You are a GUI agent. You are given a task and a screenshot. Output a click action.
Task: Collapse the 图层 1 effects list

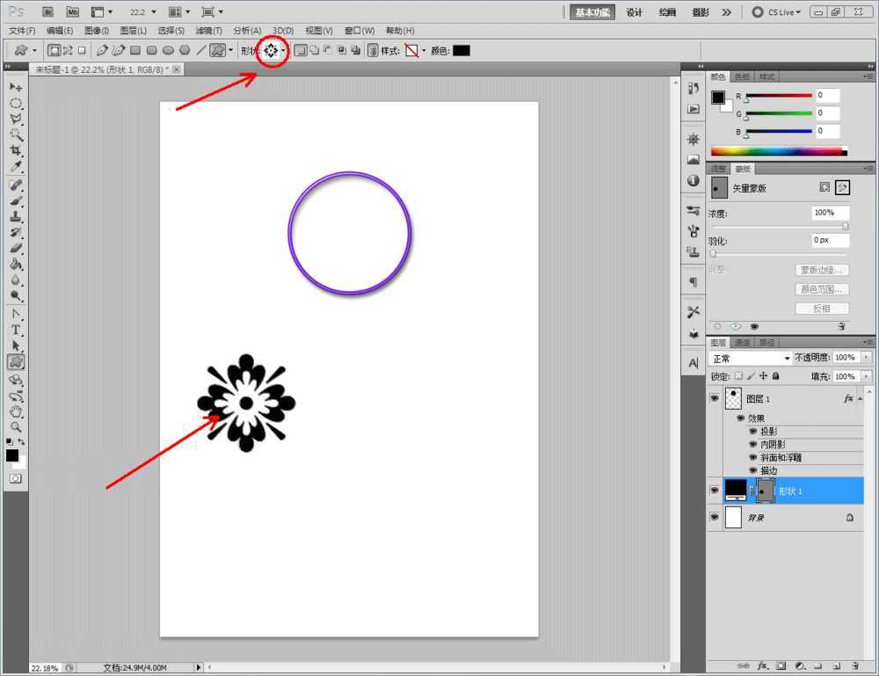(860, 398)
